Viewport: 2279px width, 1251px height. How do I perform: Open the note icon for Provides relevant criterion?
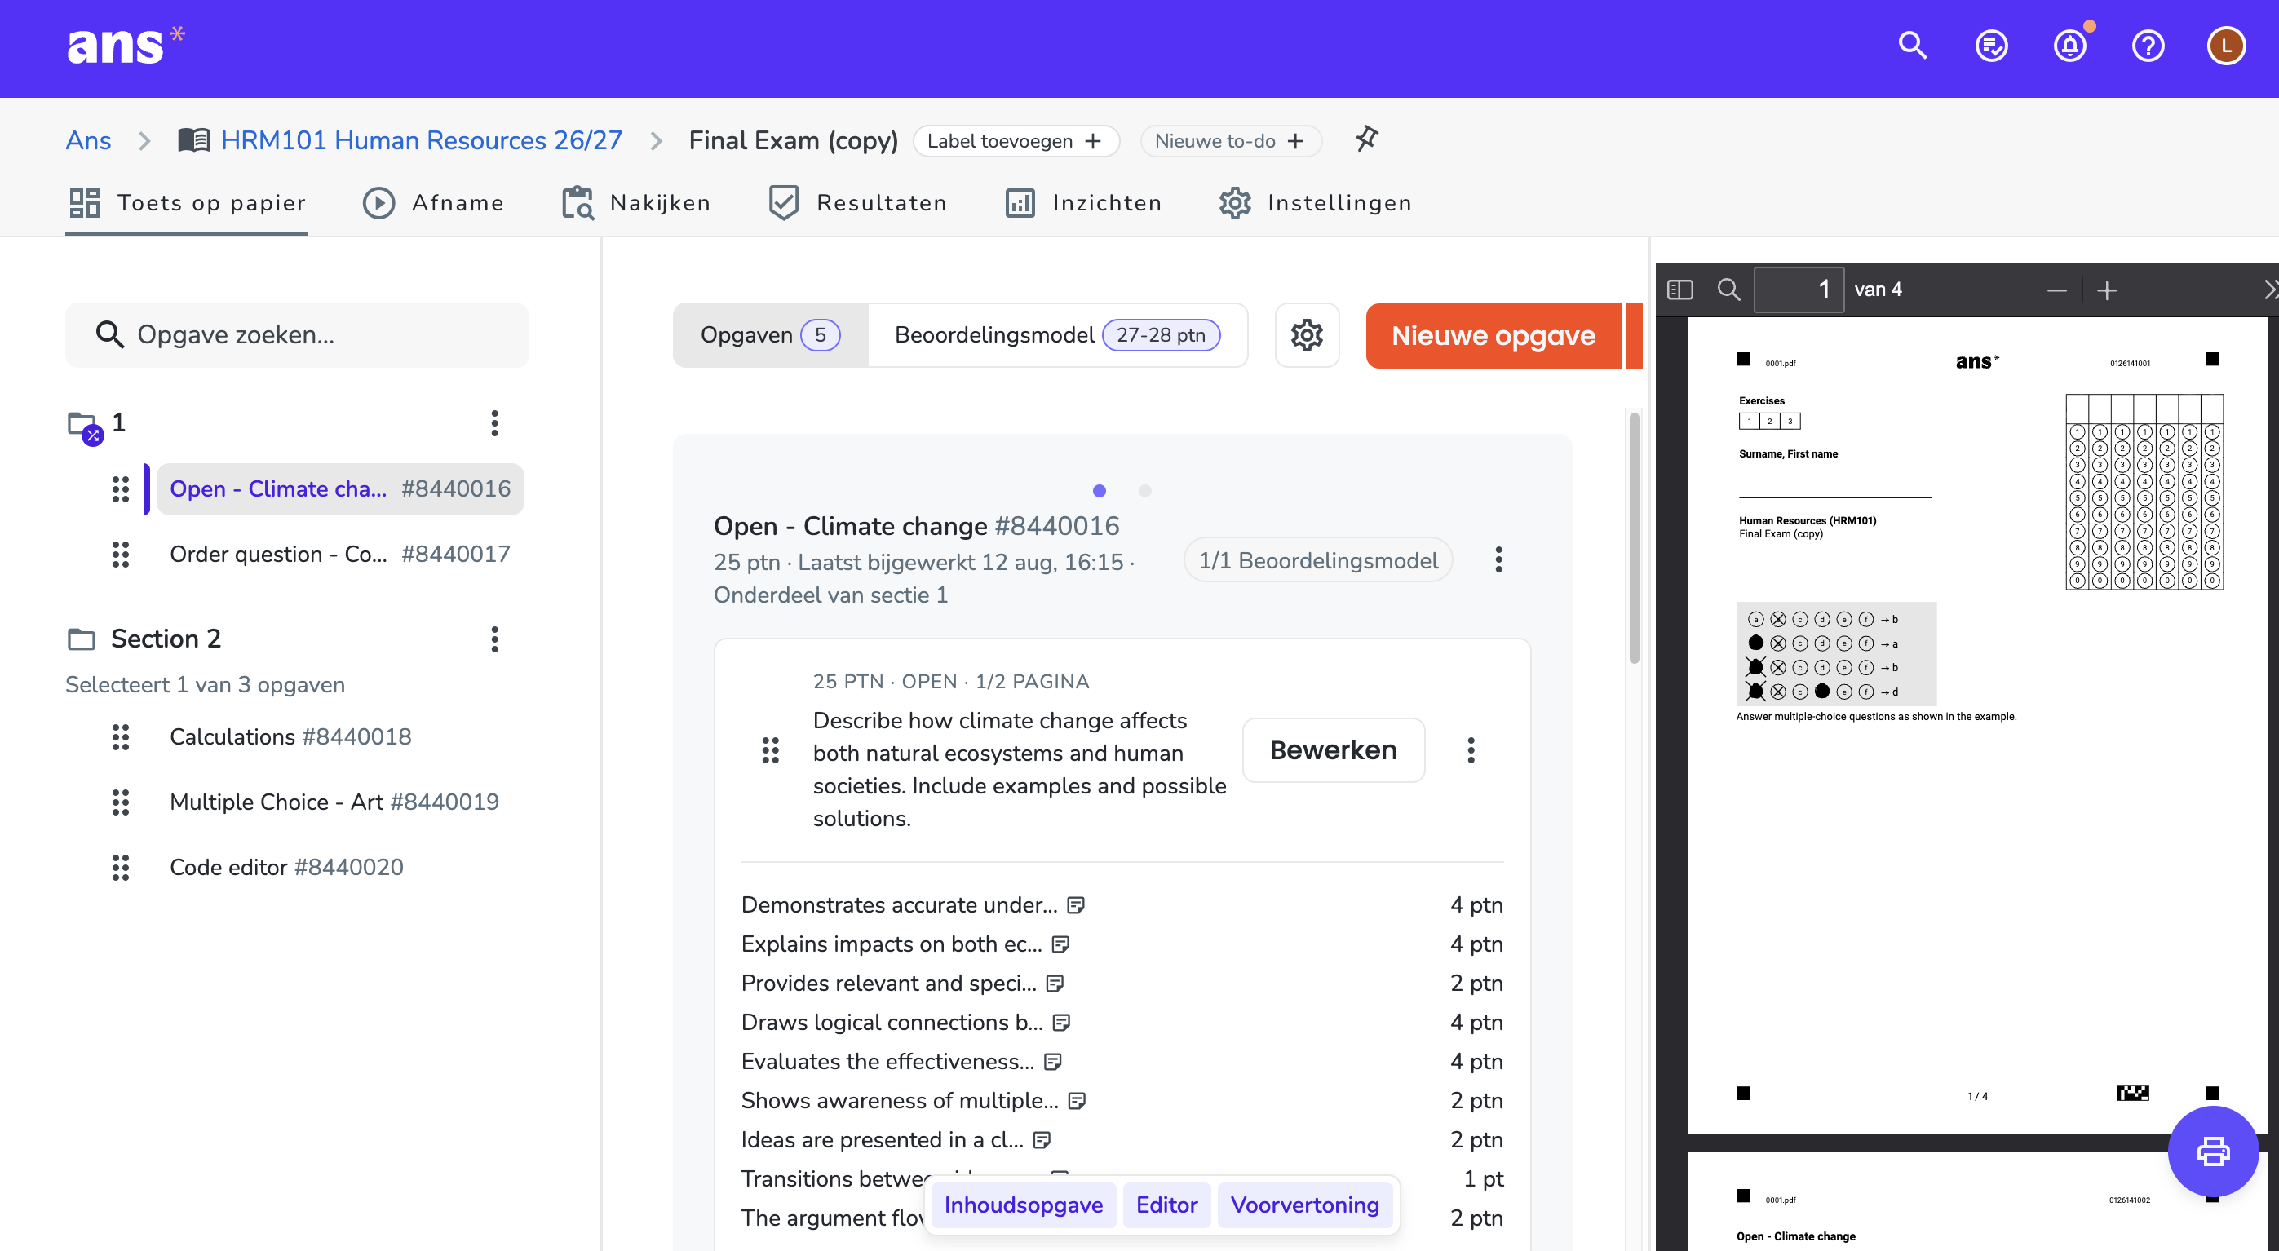click(x=1055, y=983)
